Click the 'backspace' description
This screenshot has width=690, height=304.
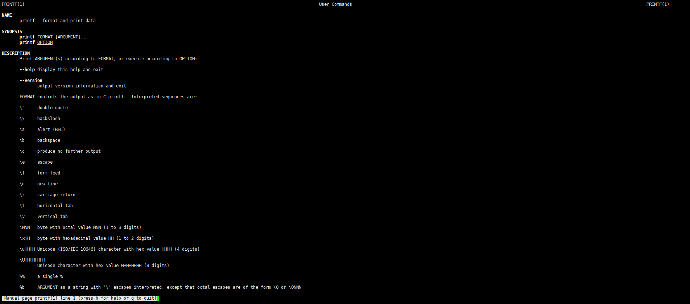[49, 140]
